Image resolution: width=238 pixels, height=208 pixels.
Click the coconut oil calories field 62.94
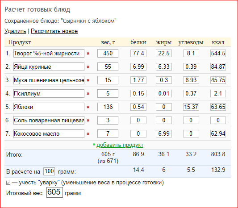218,133
